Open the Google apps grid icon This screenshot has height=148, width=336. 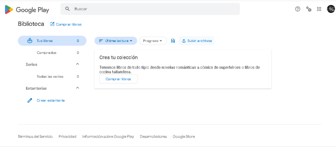[x=319, y=9]
